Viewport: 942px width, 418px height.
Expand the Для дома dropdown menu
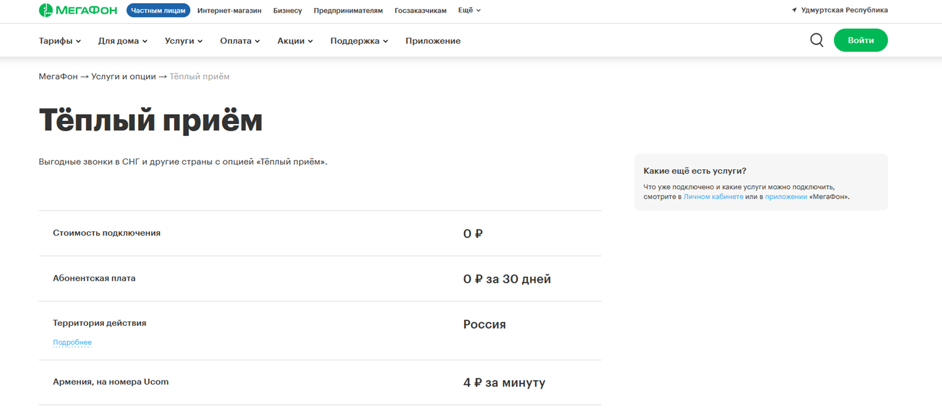tap(122, 41)
